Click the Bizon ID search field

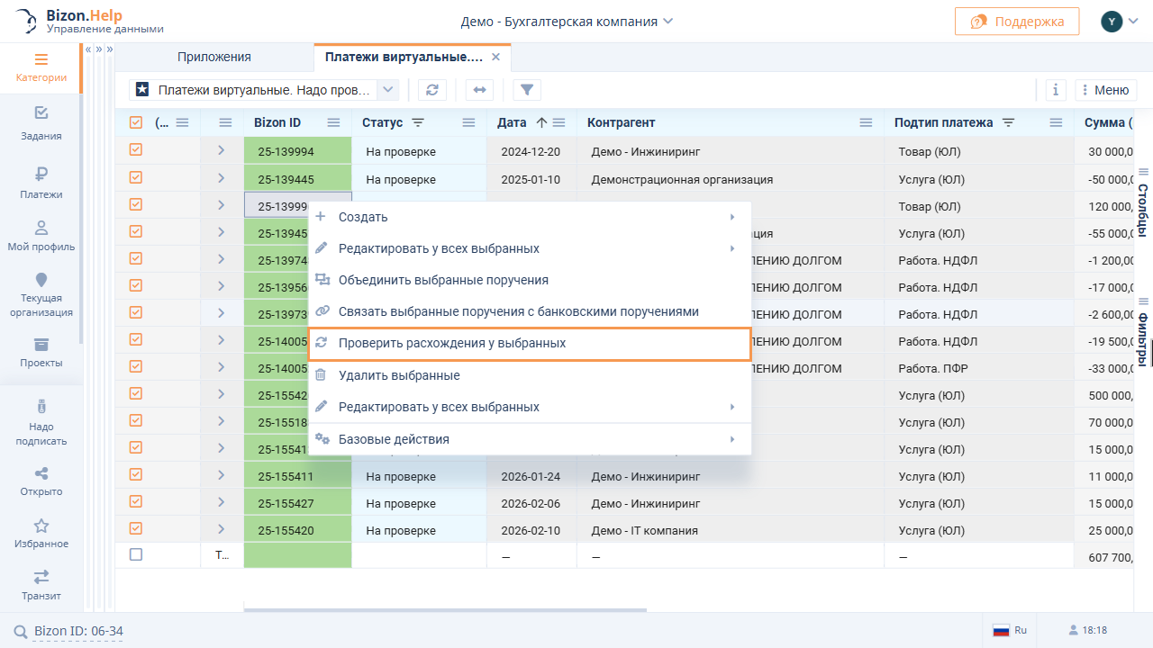(78, 631)
